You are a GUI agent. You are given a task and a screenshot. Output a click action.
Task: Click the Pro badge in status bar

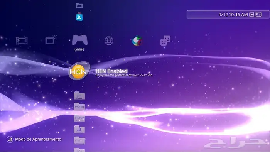[x=258, y=14]
